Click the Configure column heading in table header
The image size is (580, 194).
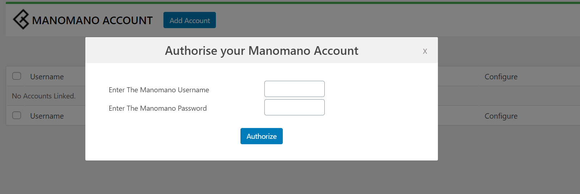[x=501, y=77]
